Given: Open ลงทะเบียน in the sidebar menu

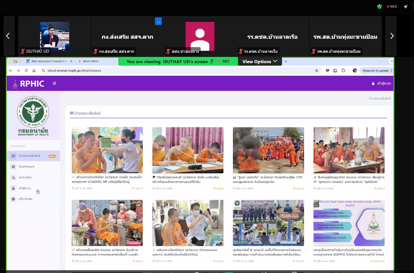Looking at the screenshot, I should (x=25, y=177).
